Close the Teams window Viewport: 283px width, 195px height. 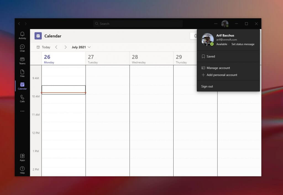pos(256,24)
